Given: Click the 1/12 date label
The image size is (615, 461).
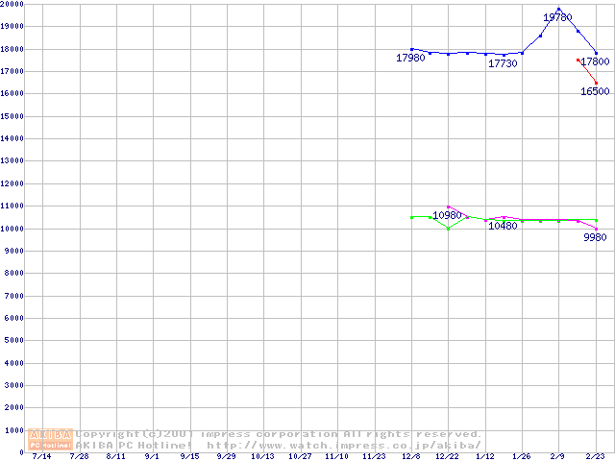Looking at the screenshot, I should [485, 456].
